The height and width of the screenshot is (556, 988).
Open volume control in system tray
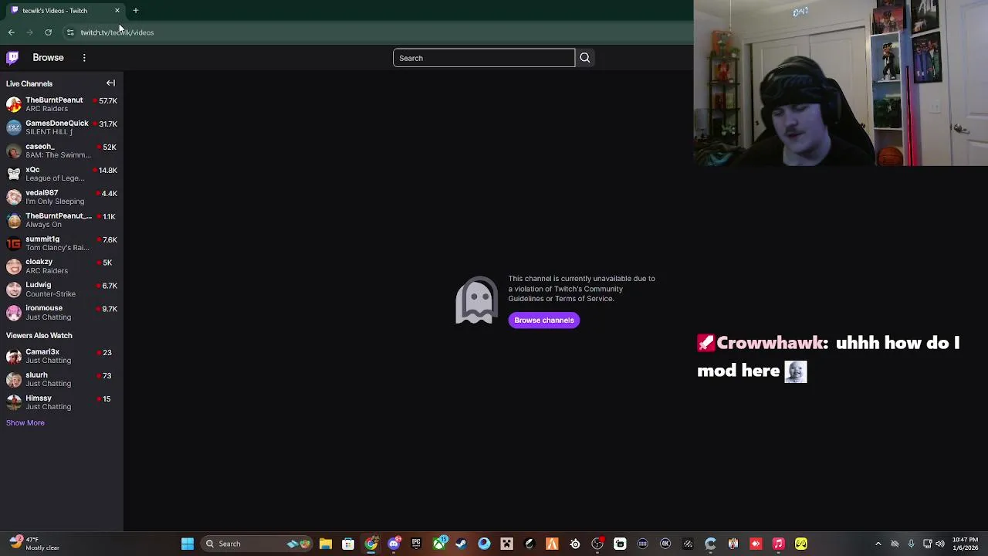point(940,544)
